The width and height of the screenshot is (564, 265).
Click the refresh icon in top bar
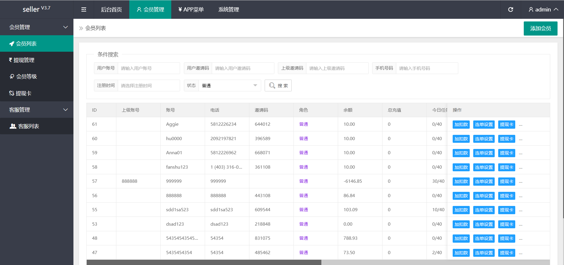[511, 10]
